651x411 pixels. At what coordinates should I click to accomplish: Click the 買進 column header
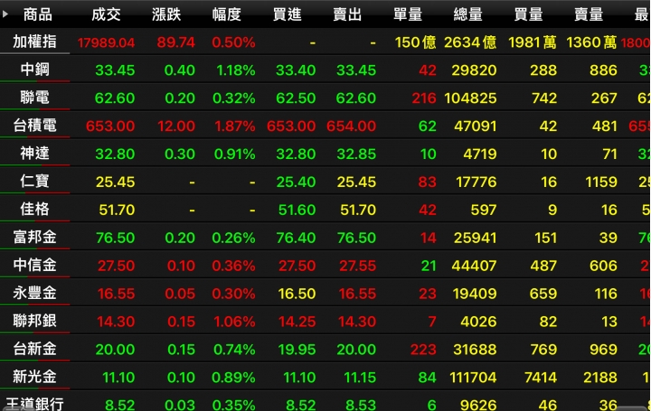(288, 14)
